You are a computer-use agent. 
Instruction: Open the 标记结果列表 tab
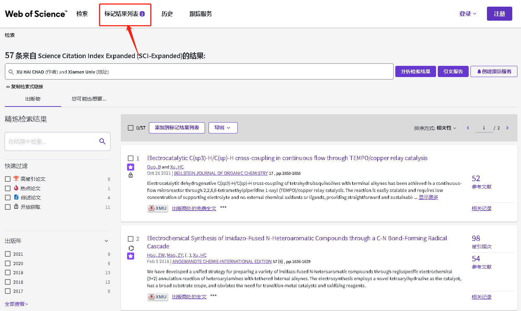pos(125,14)
